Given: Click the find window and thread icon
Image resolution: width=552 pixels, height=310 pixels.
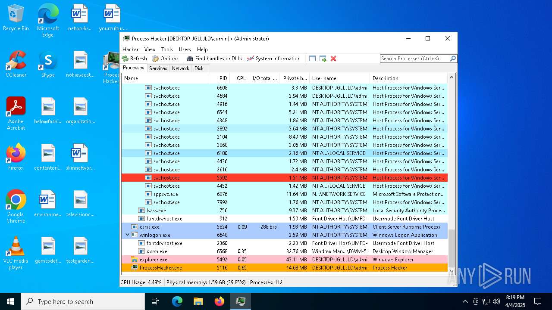Looking at the screenshot, I should pos(323,59).
